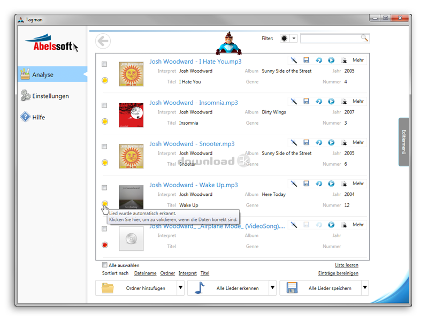Tick the checkbox for Snooter.mp3
The height and width of the screenshot is (321, 428).
tap(104, 147)
